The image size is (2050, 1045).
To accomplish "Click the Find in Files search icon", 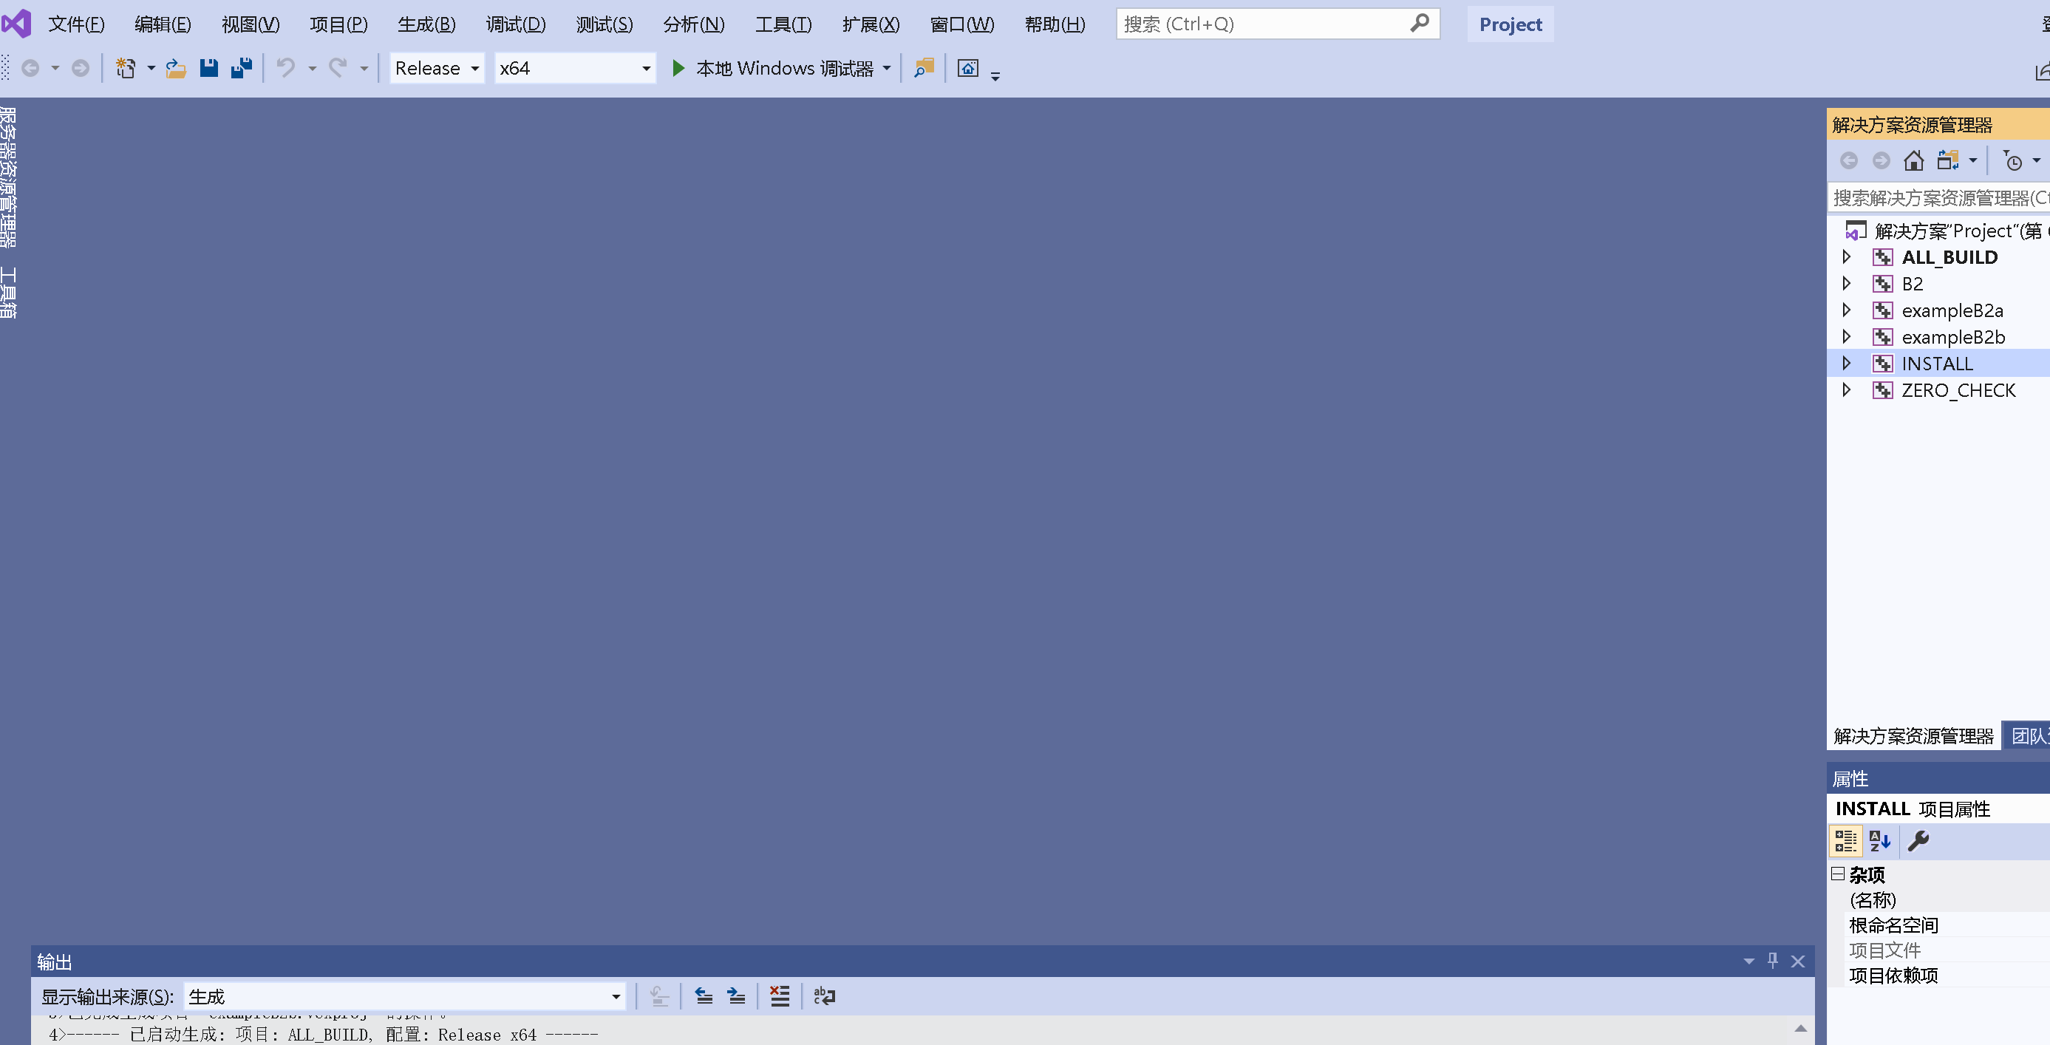I will tap(923, 68).
